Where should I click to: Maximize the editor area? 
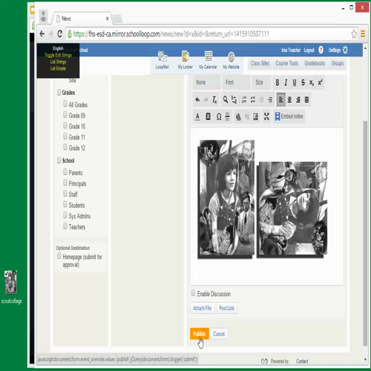coord(266,116)
